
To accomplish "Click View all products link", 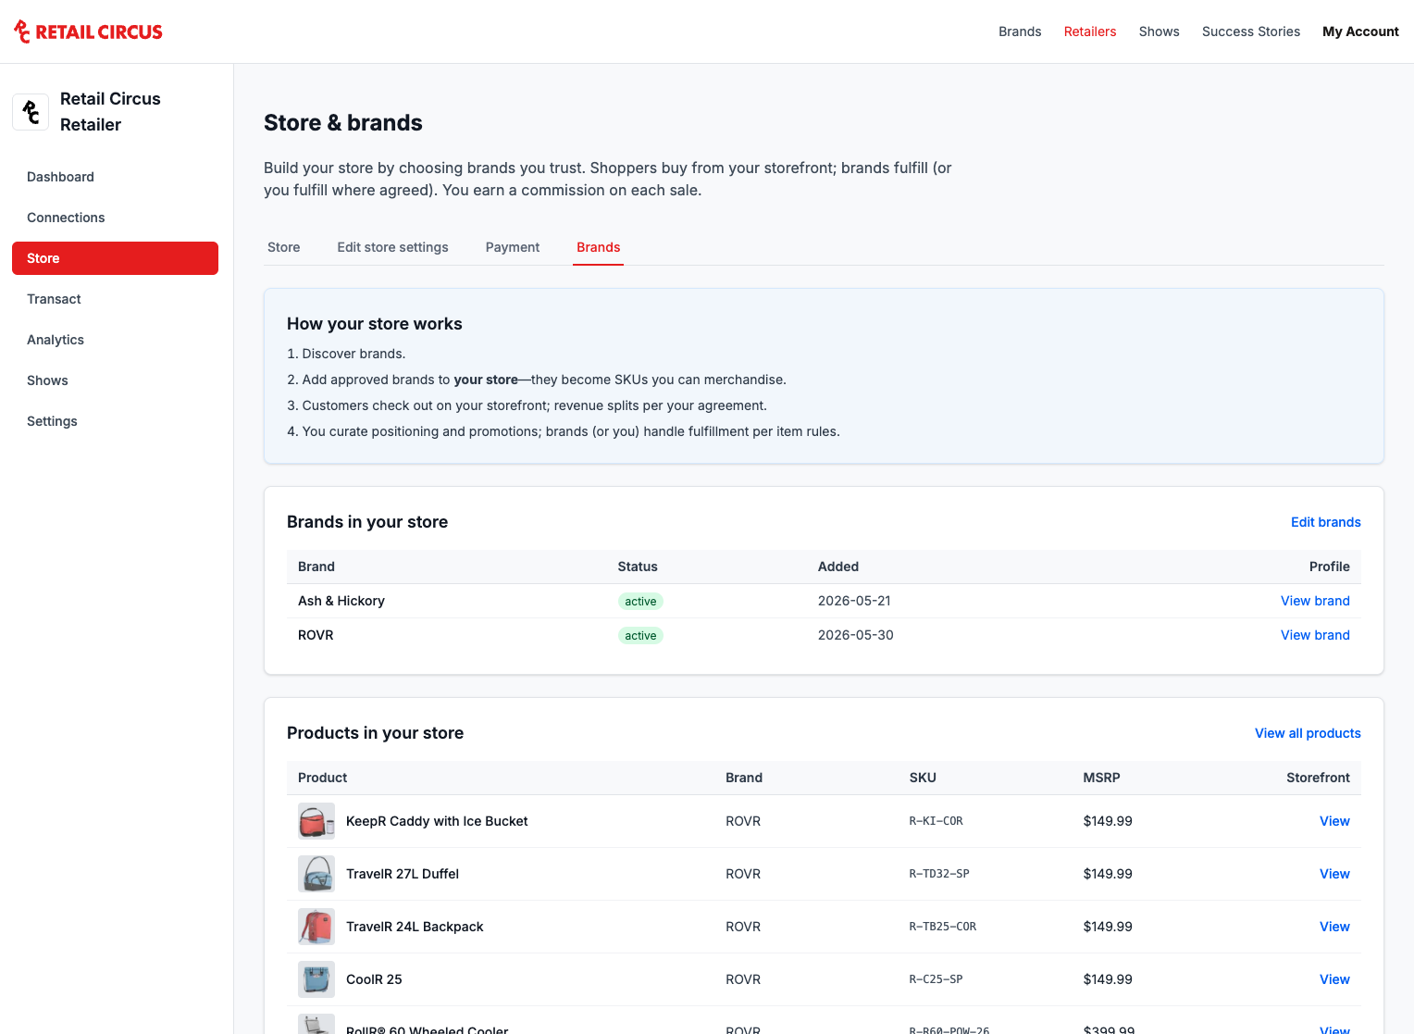I will [1308, 733].
